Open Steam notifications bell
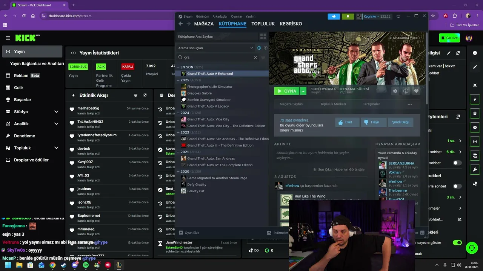This screenshot has width=483, height=271. coord(348,17)
